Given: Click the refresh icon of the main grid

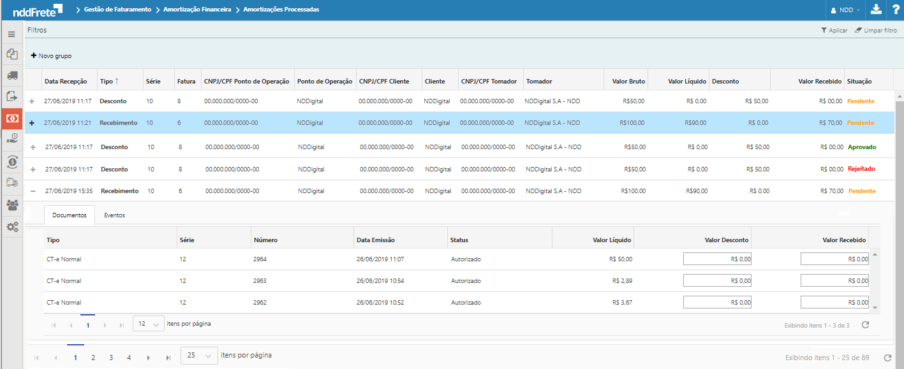Looking at the screenshot, I should click(x=887, y=358).
